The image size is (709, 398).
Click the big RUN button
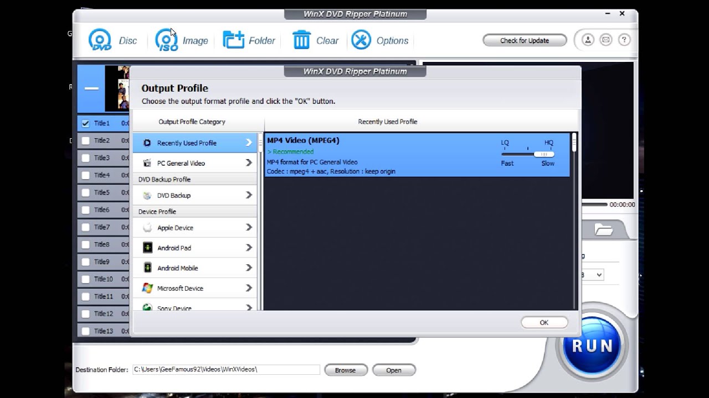tap(592, 345)
